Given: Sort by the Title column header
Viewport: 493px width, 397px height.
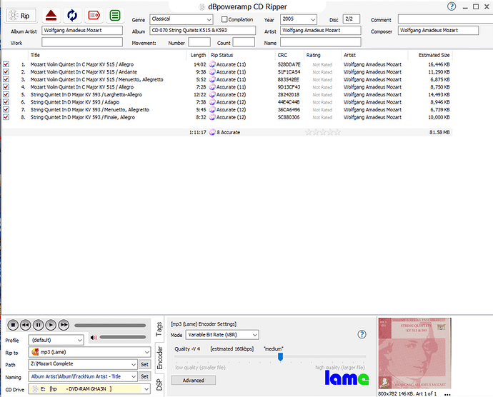Looking at the screenshot, I should pyautogui.click(x=107, y=55).
